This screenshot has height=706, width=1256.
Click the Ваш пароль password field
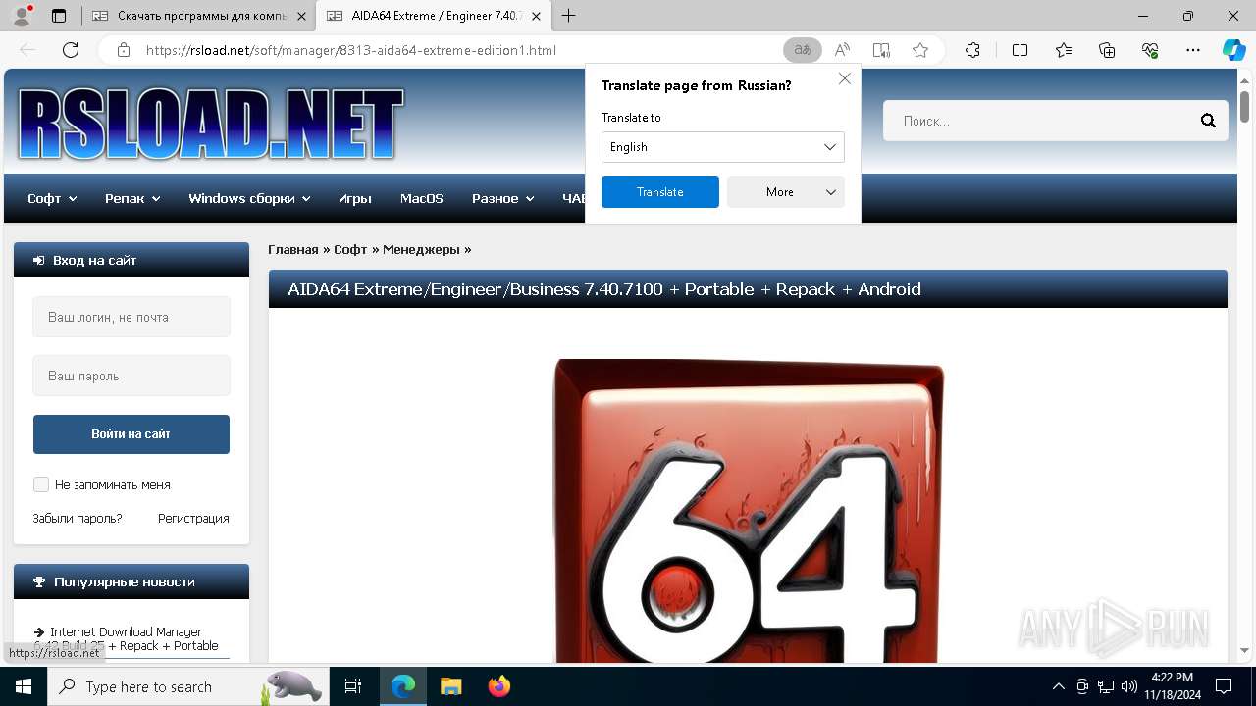pos(131,376)
